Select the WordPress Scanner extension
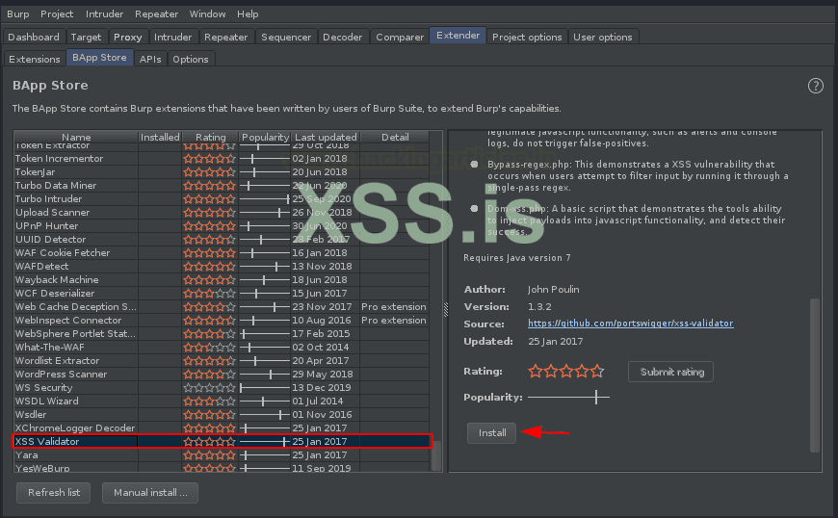This screenshot has height=518, width=838. coord(222,374)
